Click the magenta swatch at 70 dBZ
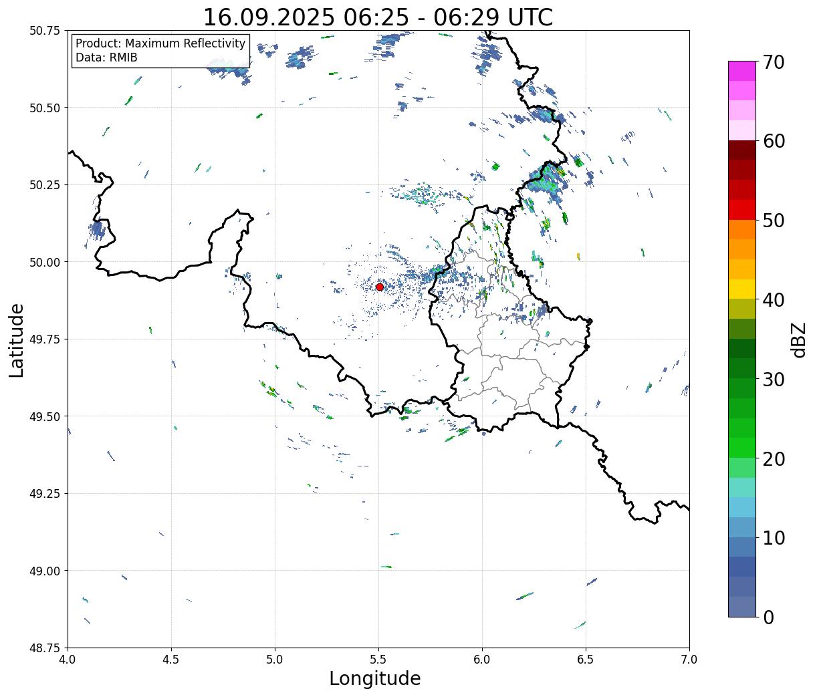 [741, 71]
